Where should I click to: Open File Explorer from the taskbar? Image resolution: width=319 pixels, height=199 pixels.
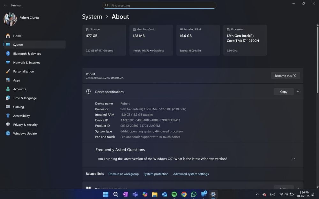point(155,194)
